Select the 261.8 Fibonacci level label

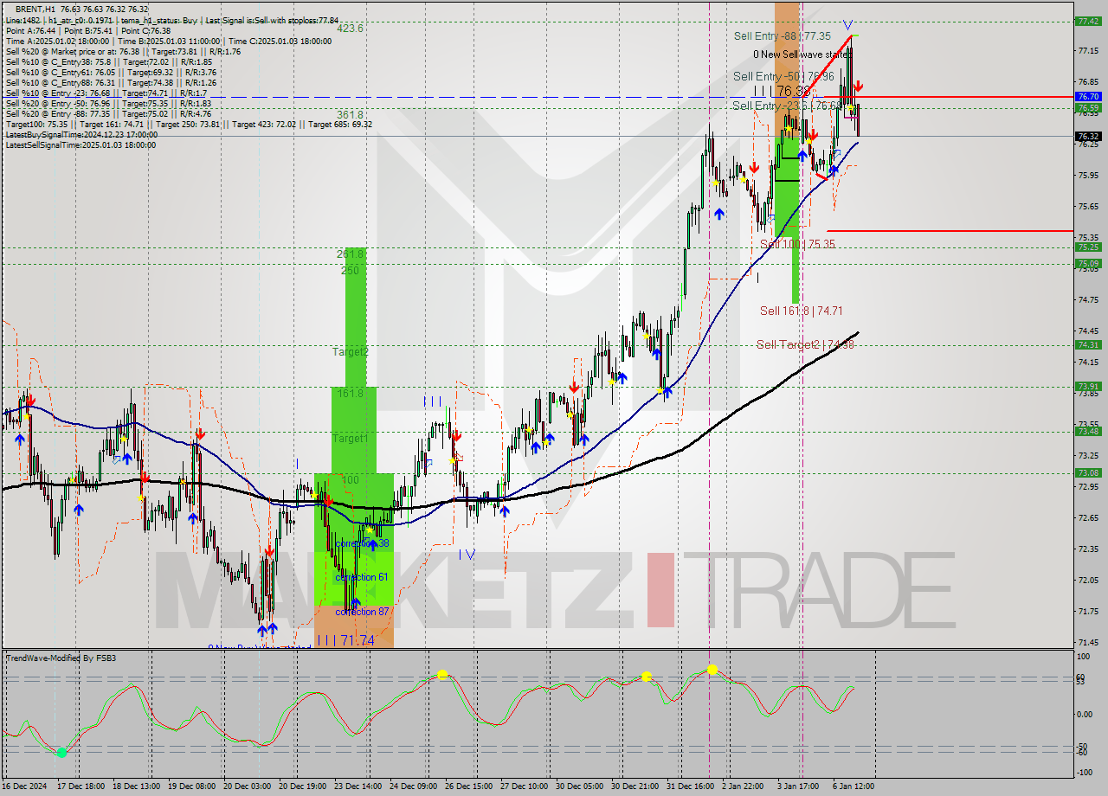(x=350, y=254)
